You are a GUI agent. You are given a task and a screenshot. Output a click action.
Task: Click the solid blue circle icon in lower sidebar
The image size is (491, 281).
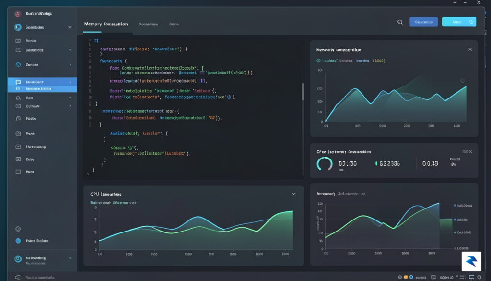point(18,241)
